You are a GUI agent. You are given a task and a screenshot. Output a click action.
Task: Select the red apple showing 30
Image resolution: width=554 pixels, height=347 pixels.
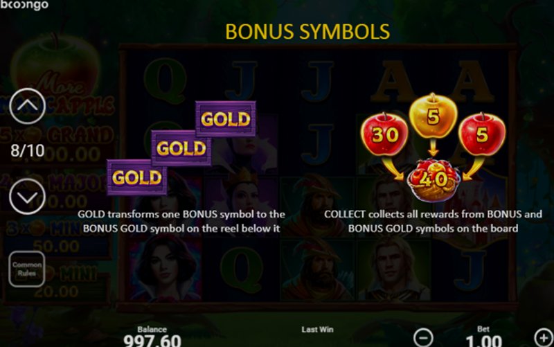tap(384, 134)
